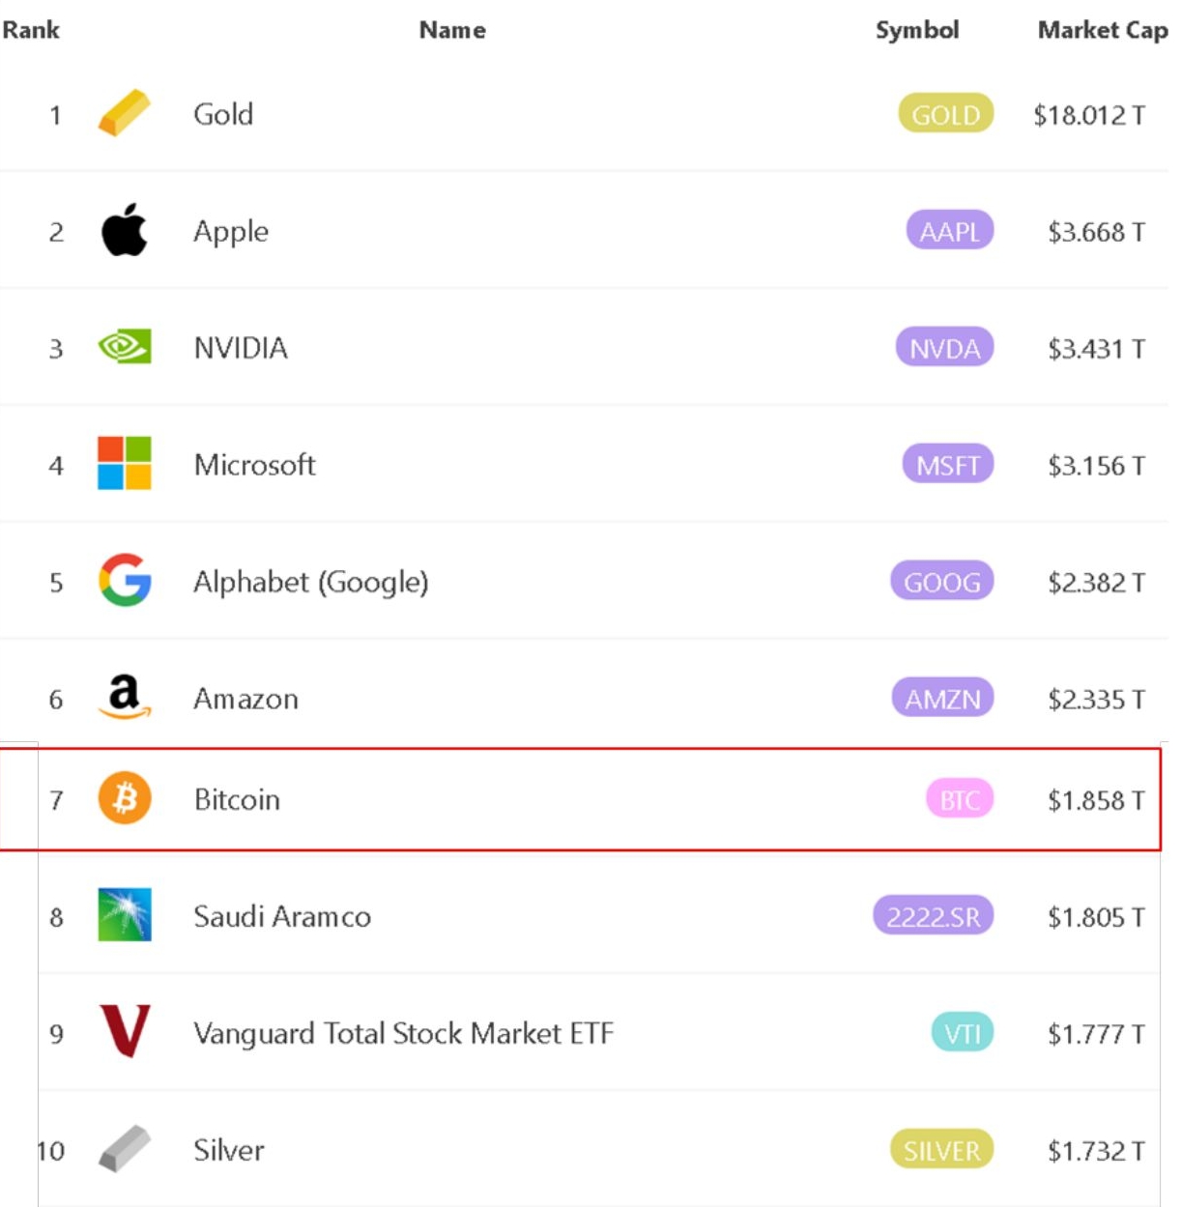Click the Amazon smile logo
The width and height of the screenshot is (1181, 1207).
click(x=125, y=697)
